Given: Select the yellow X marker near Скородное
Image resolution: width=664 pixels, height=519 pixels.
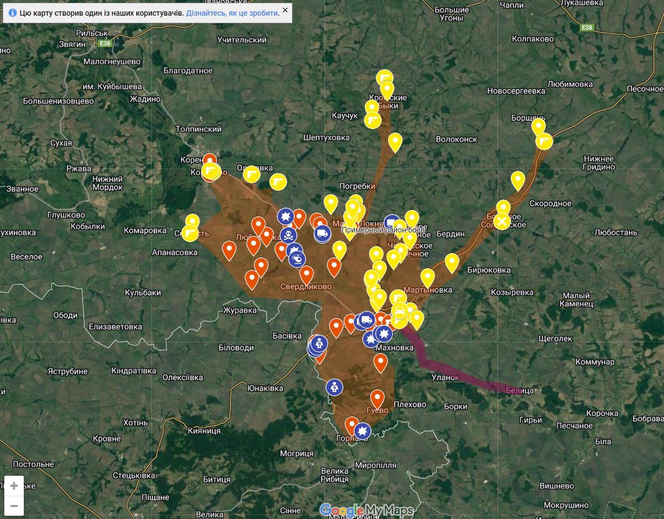Looking at the screenshot, I should point(502,221).
